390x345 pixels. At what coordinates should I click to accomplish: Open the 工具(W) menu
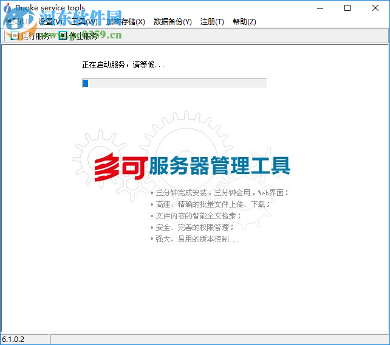coord(84,22)
